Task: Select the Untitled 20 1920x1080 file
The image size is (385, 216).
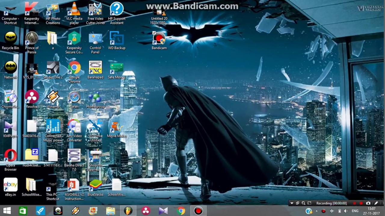Action: click(x=159, y=16)
